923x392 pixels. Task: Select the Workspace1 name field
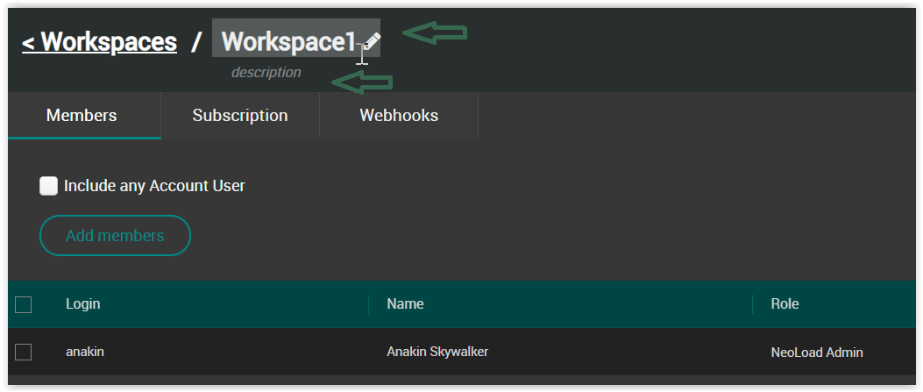tap(288, 41)
